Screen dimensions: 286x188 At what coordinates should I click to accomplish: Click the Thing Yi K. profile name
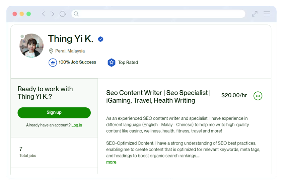(x=71, y=39)
